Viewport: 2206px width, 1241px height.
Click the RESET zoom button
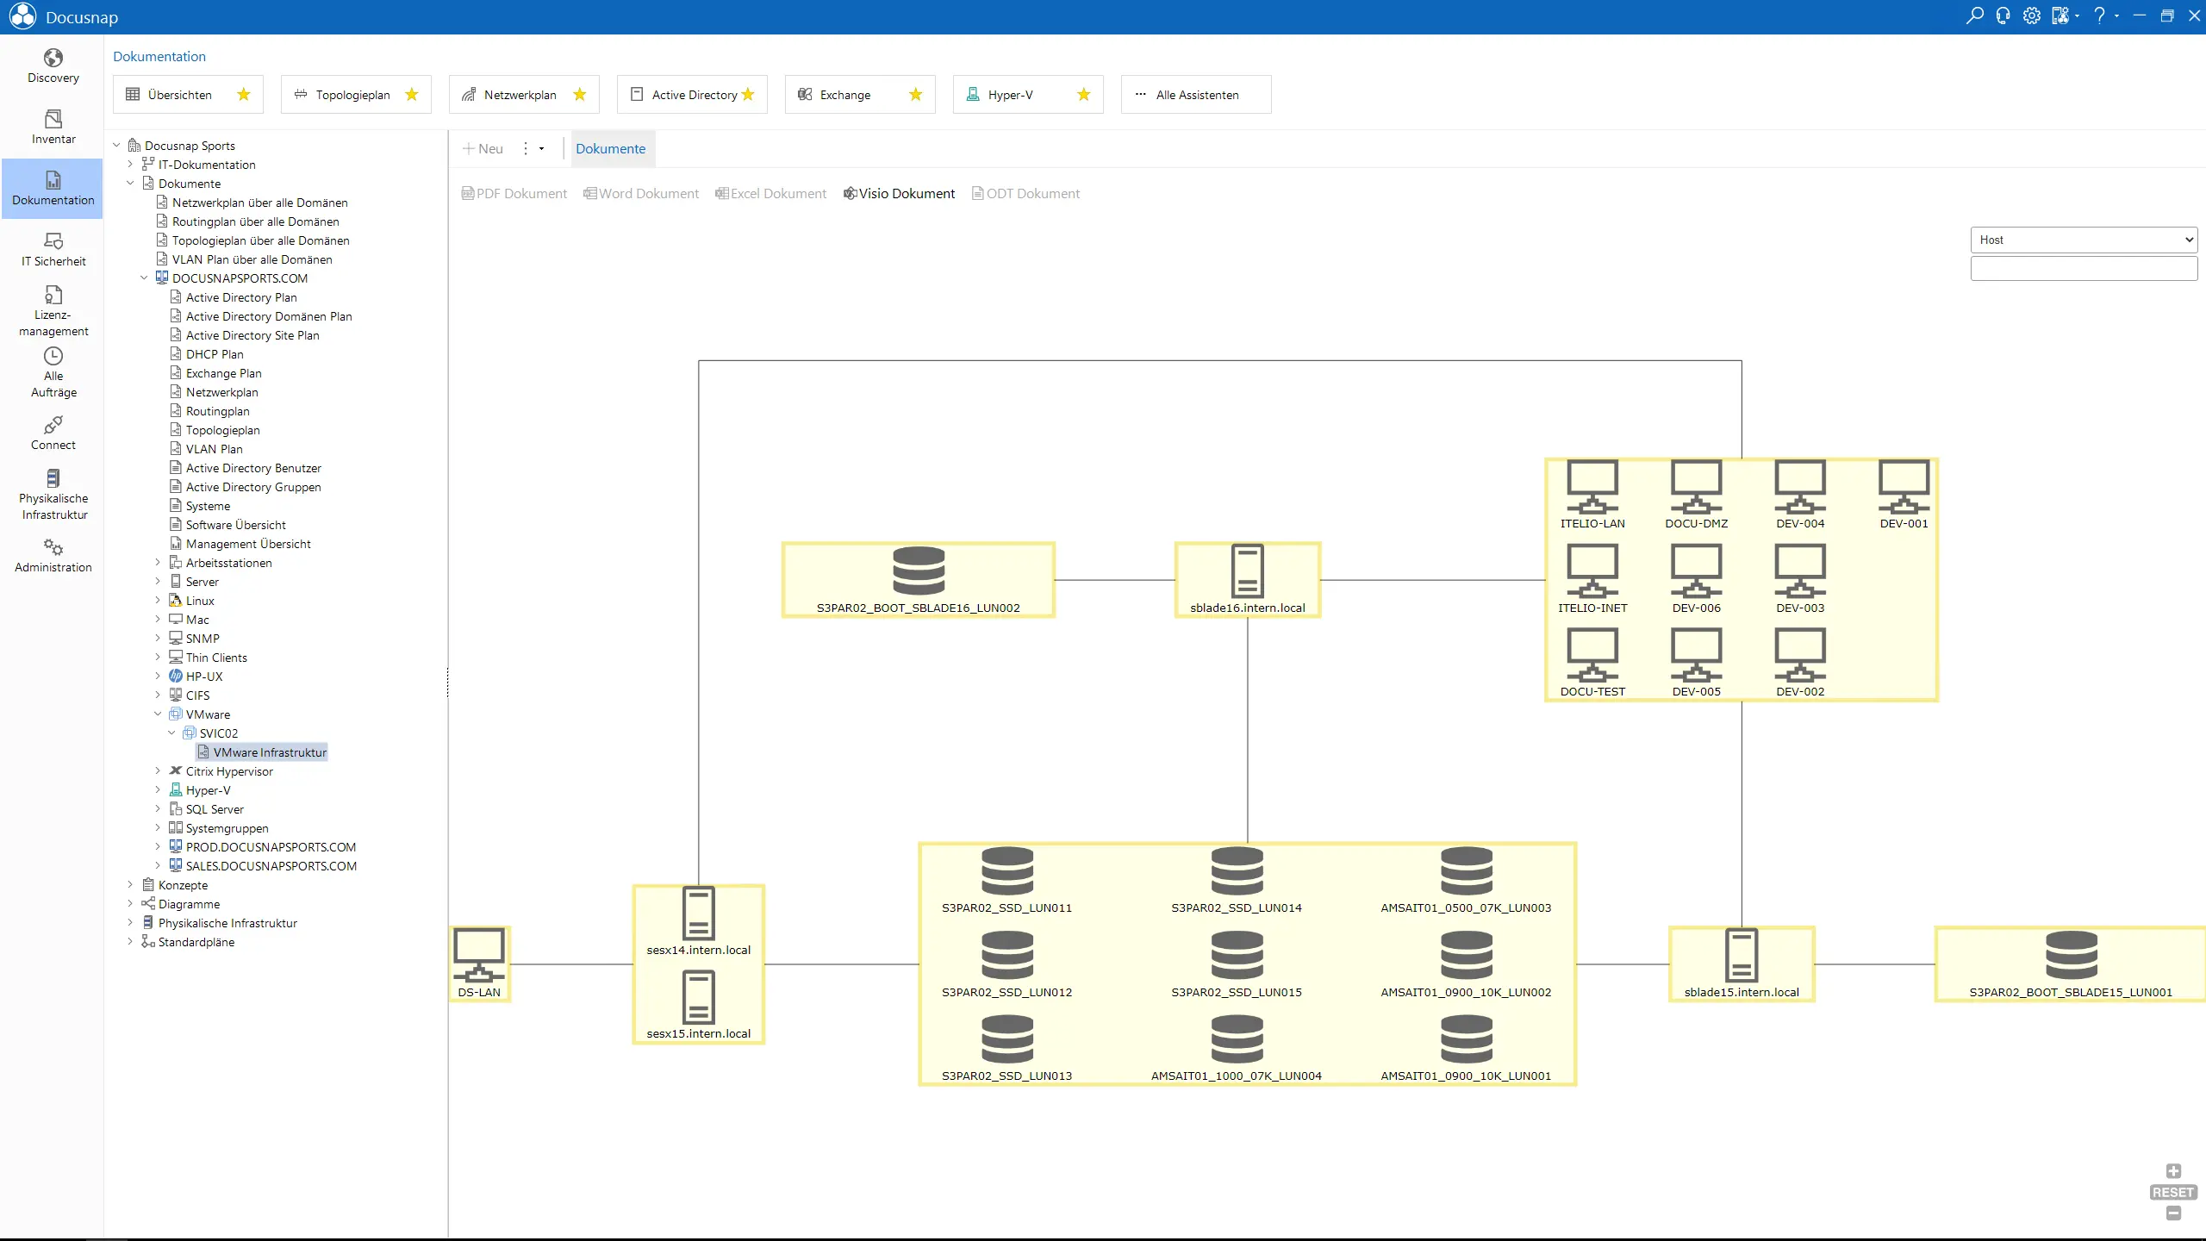point(2172,1193)
